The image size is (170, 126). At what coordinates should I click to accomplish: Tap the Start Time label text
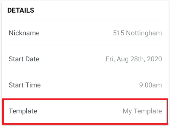click(x=25, y=85)
